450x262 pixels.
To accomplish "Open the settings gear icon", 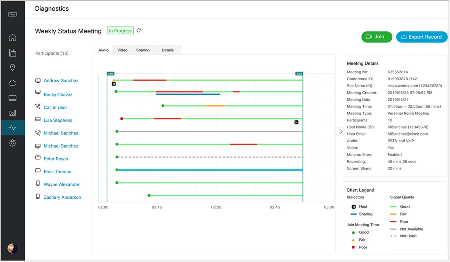I will [12, 143].
